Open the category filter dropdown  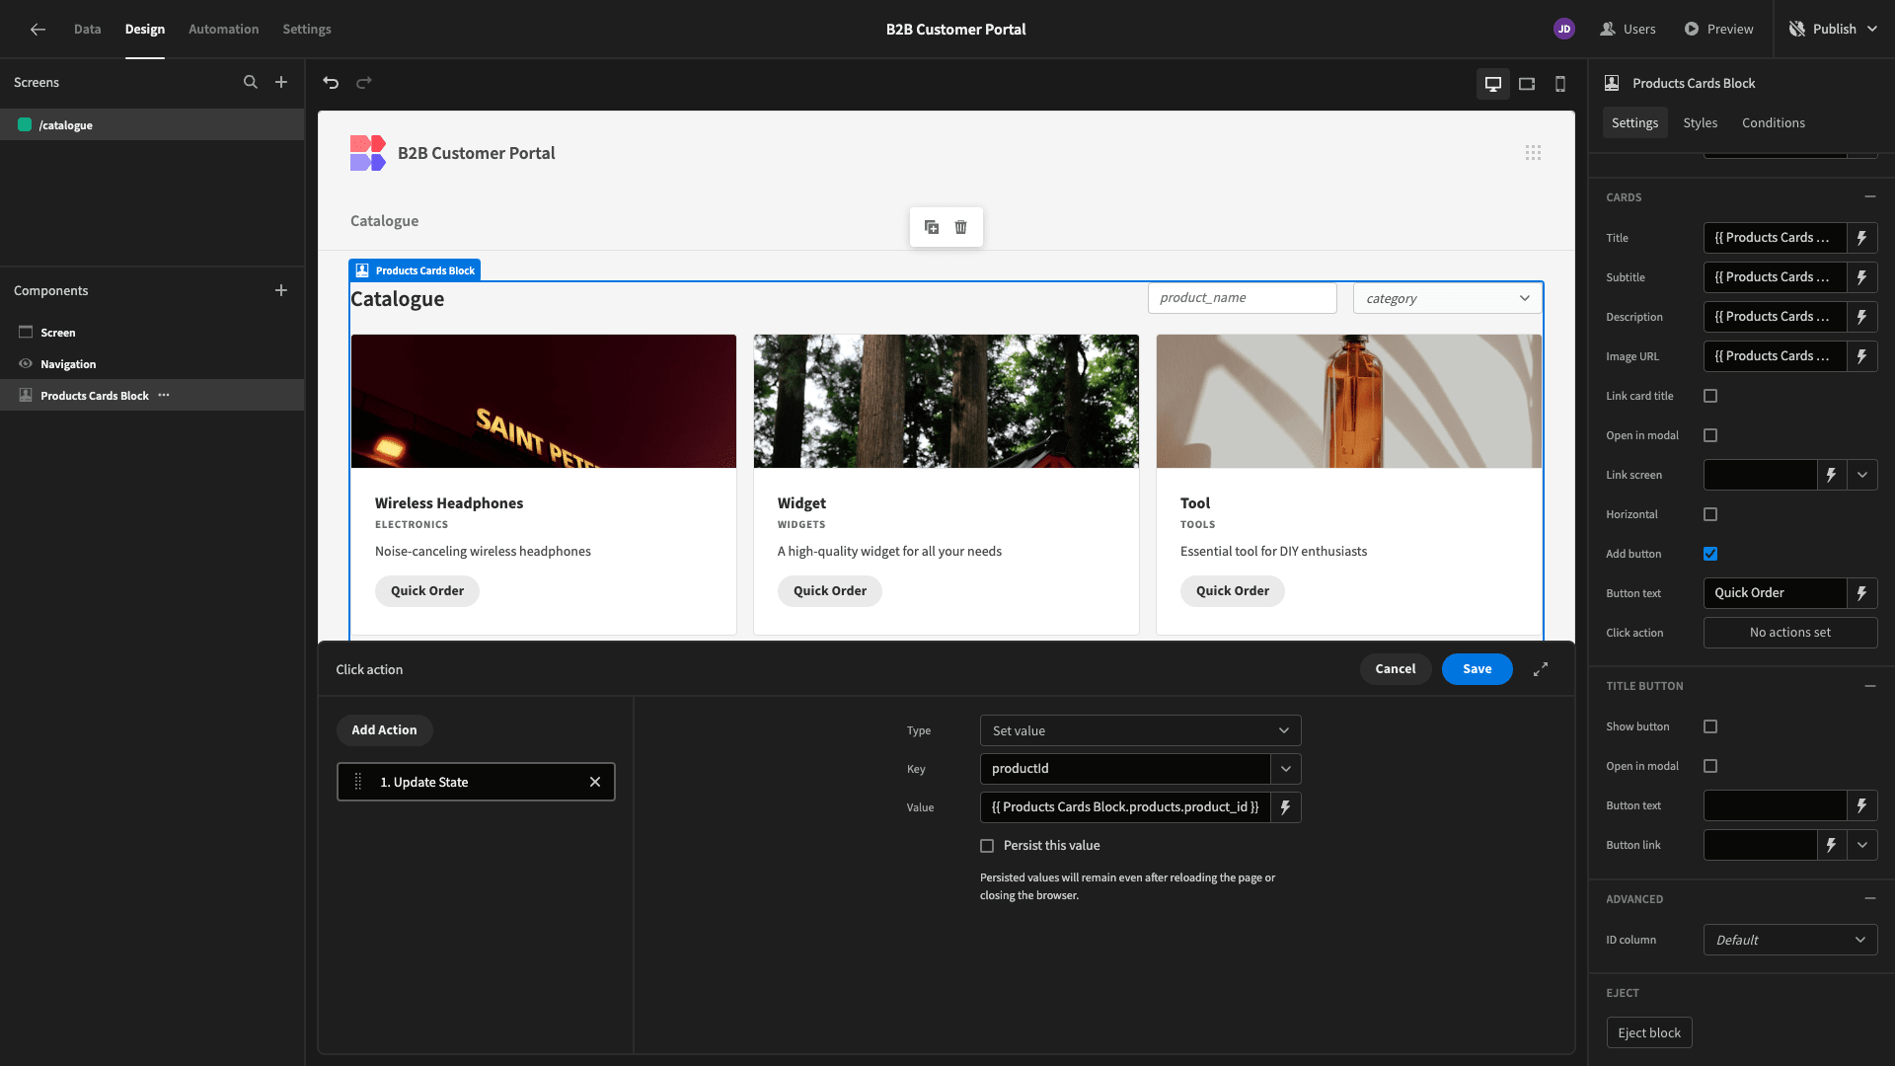click(1447, 298)
